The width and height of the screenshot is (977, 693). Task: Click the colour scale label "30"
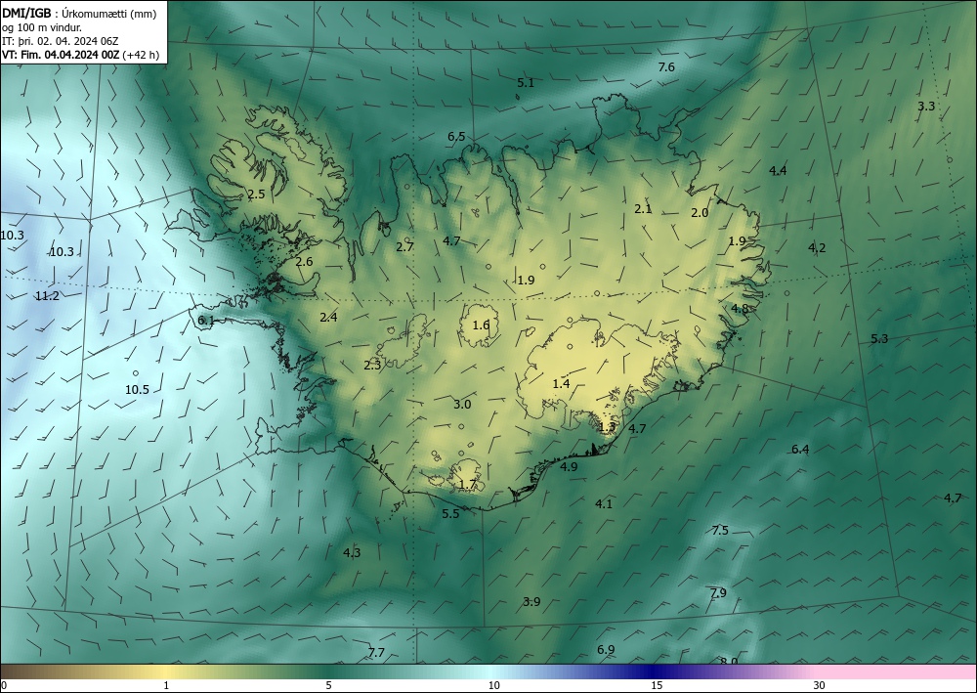pyautogui.click(x=820, y=686)
